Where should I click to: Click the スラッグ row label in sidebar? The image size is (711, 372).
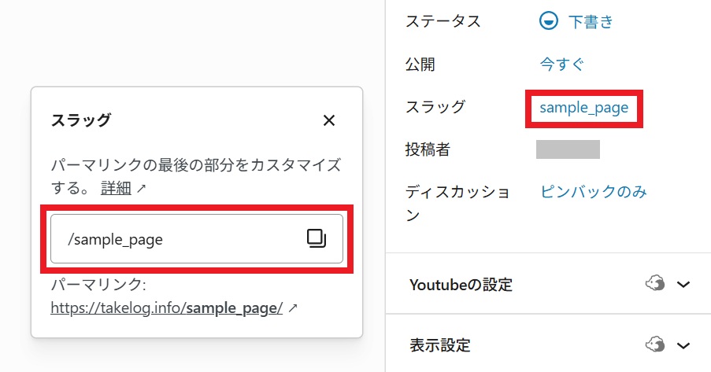click(435, 106)
